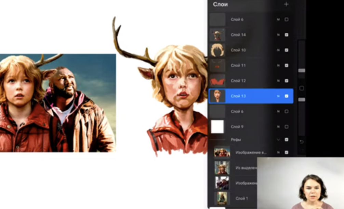Open blend mode M of top Слой 6

click(x=278, y=19)
